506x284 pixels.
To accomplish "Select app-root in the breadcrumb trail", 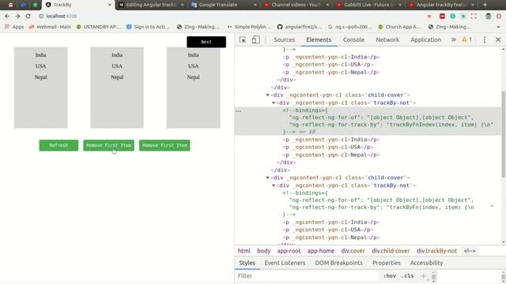I will pyautogui.click(x=289, y=251).
